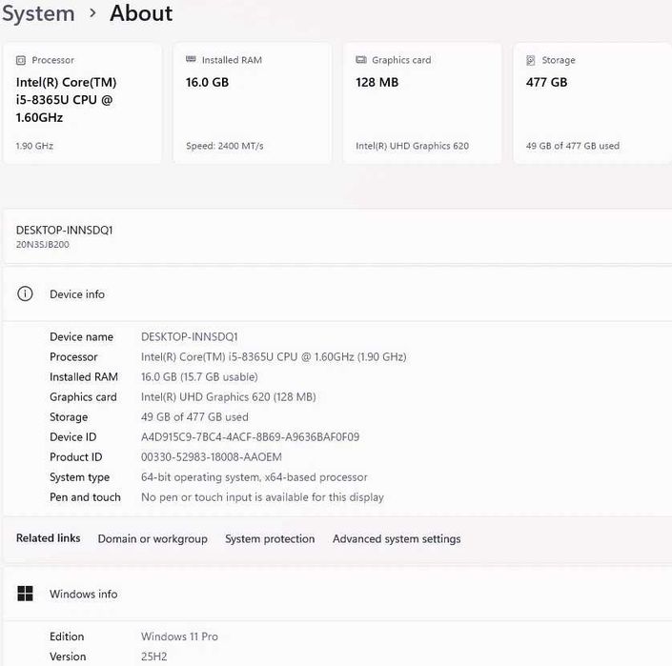672x666 pixels.
Task: Click the Related links label
Action: [48, 538]
